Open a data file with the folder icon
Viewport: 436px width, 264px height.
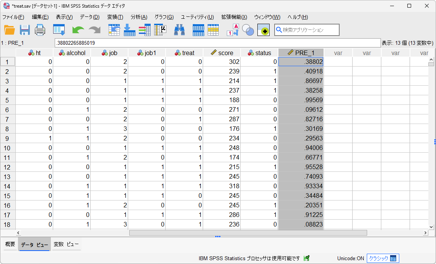click(10, 30)
